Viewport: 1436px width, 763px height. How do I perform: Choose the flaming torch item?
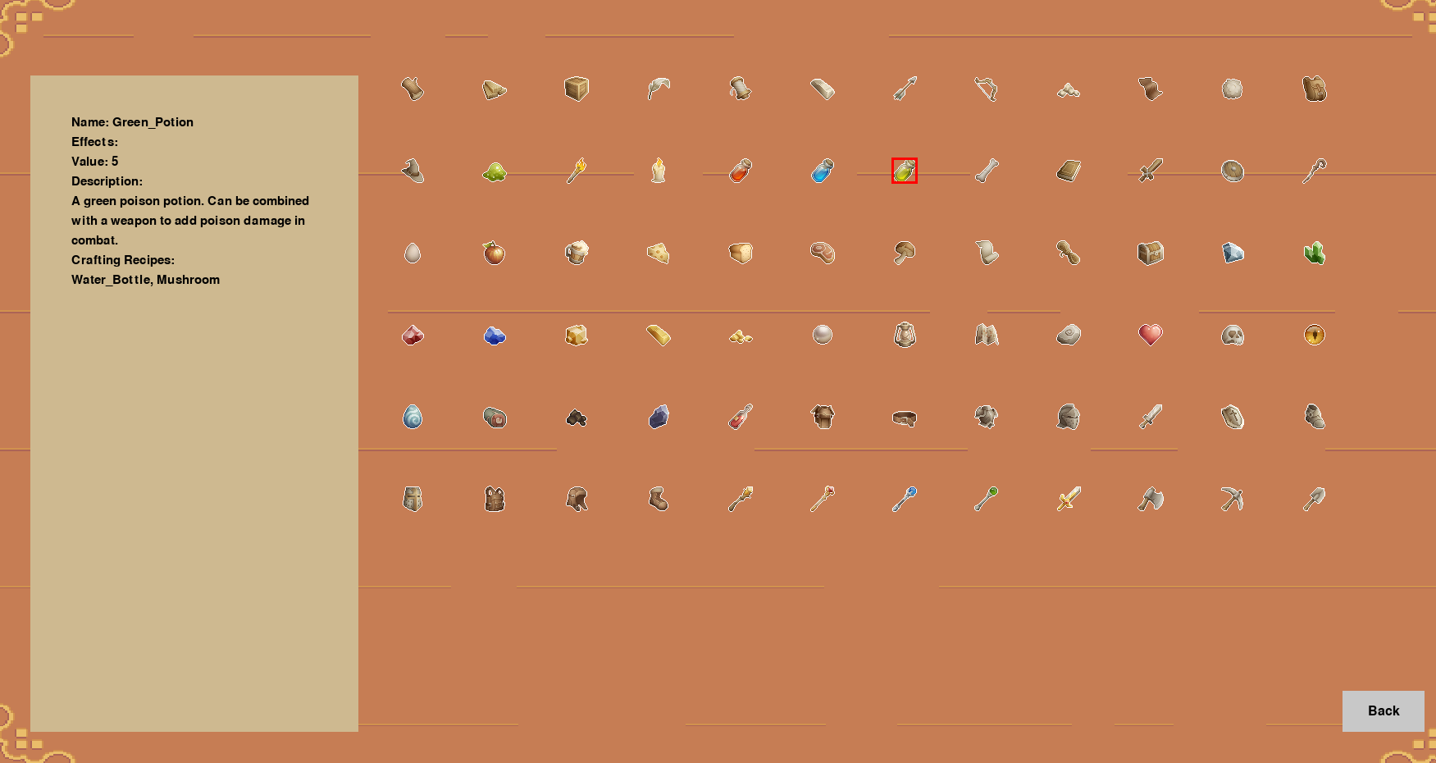(x=577, y=171)
